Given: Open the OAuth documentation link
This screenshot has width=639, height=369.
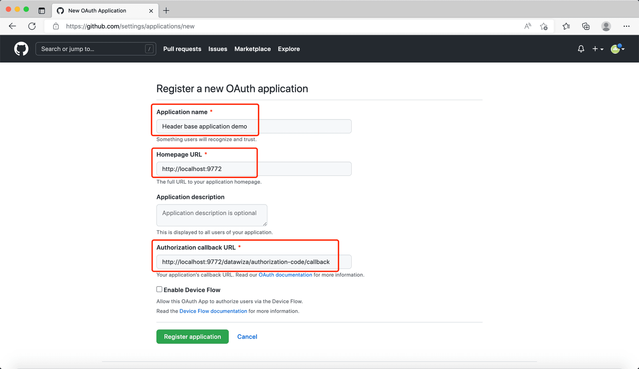Looking at the screenshot, I should click(285, 275).
